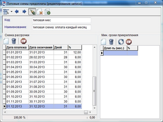Select payment date cell 01.07.2013
The height and width of the screenshot is (122, 163).
17,82
